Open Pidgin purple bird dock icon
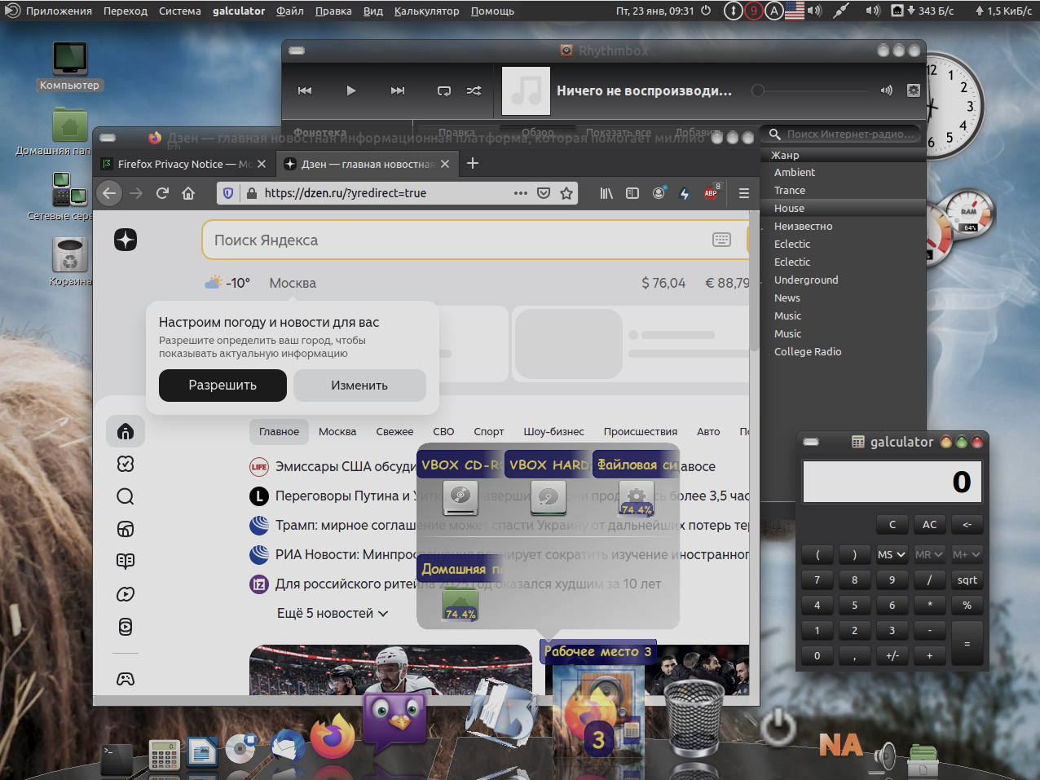 point(394,721)
